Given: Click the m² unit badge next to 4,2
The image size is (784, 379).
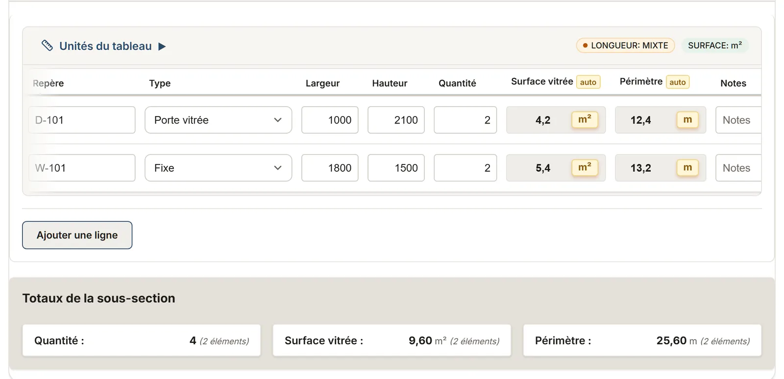Looking at the screenshot, I should click(585, 120).
